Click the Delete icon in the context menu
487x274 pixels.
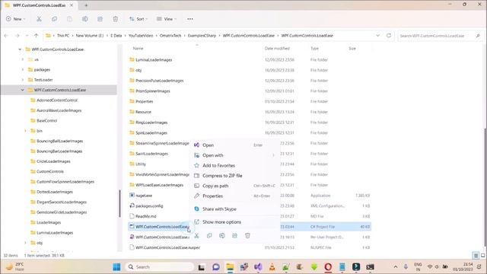(247, 236)
